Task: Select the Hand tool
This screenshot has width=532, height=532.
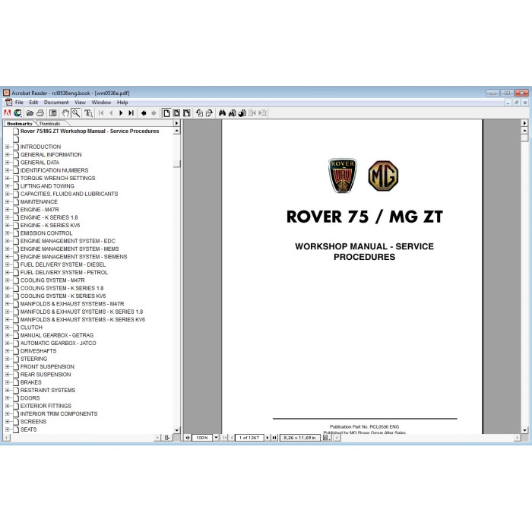Action: (65, 113)
